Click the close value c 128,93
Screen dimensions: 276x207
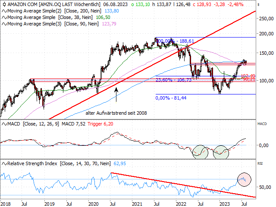pos(202,4)
